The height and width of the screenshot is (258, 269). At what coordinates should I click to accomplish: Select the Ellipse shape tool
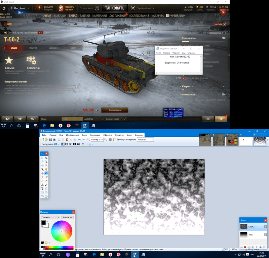pyautogui.click(x=42, y=196)
